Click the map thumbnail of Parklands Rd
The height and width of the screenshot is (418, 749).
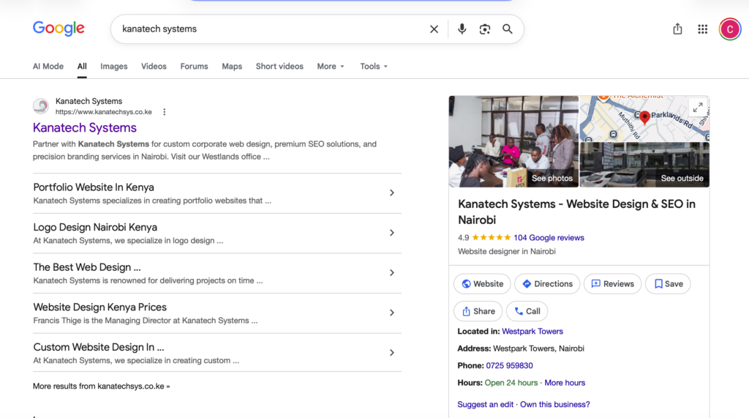click(x=644, y=119)
